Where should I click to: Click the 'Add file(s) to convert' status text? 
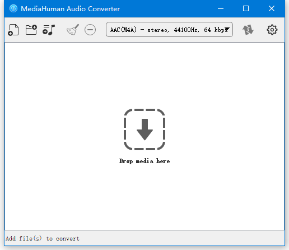(x=43, y=239)
